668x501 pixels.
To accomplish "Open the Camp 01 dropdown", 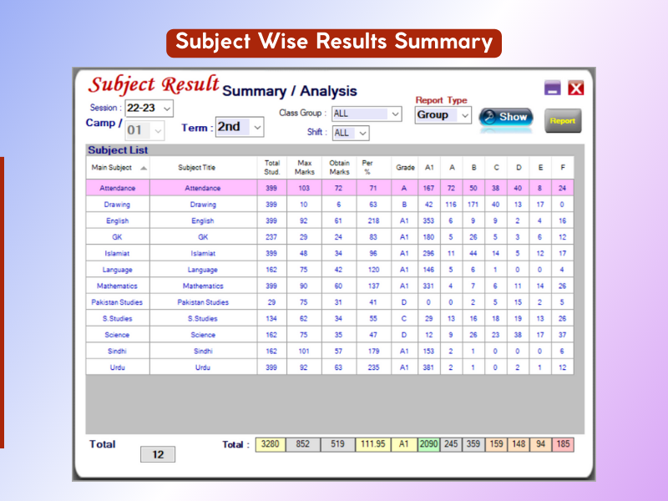I will tap(159, 131).
